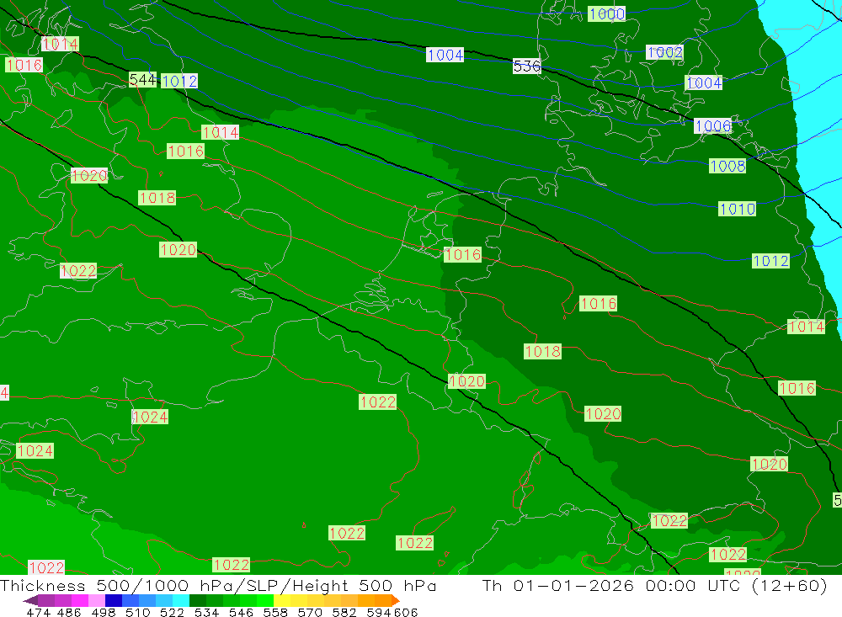
Task: Click the 606 legend value
Action: click(x=406, y=612)
